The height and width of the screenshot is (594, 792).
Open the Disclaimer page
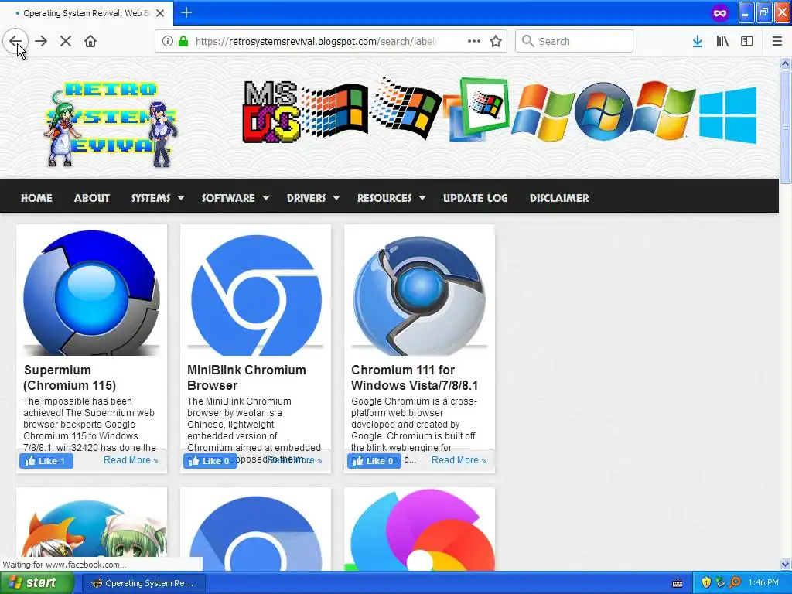pyautogui.click(x=559, y=198)
